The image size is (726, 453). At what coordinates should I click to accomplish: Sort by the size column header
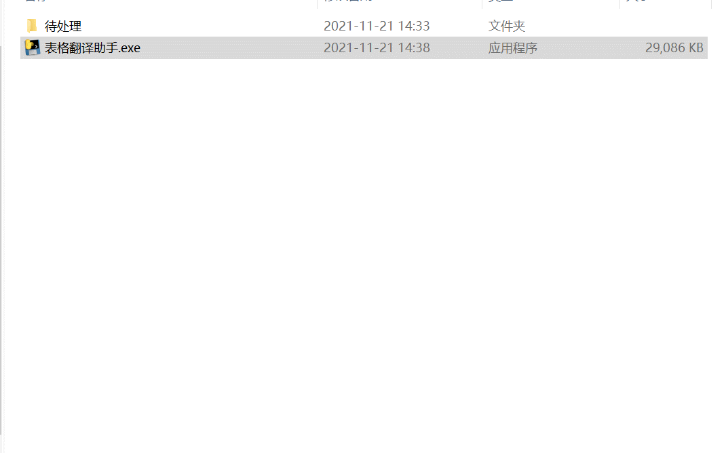click(666, 1)
